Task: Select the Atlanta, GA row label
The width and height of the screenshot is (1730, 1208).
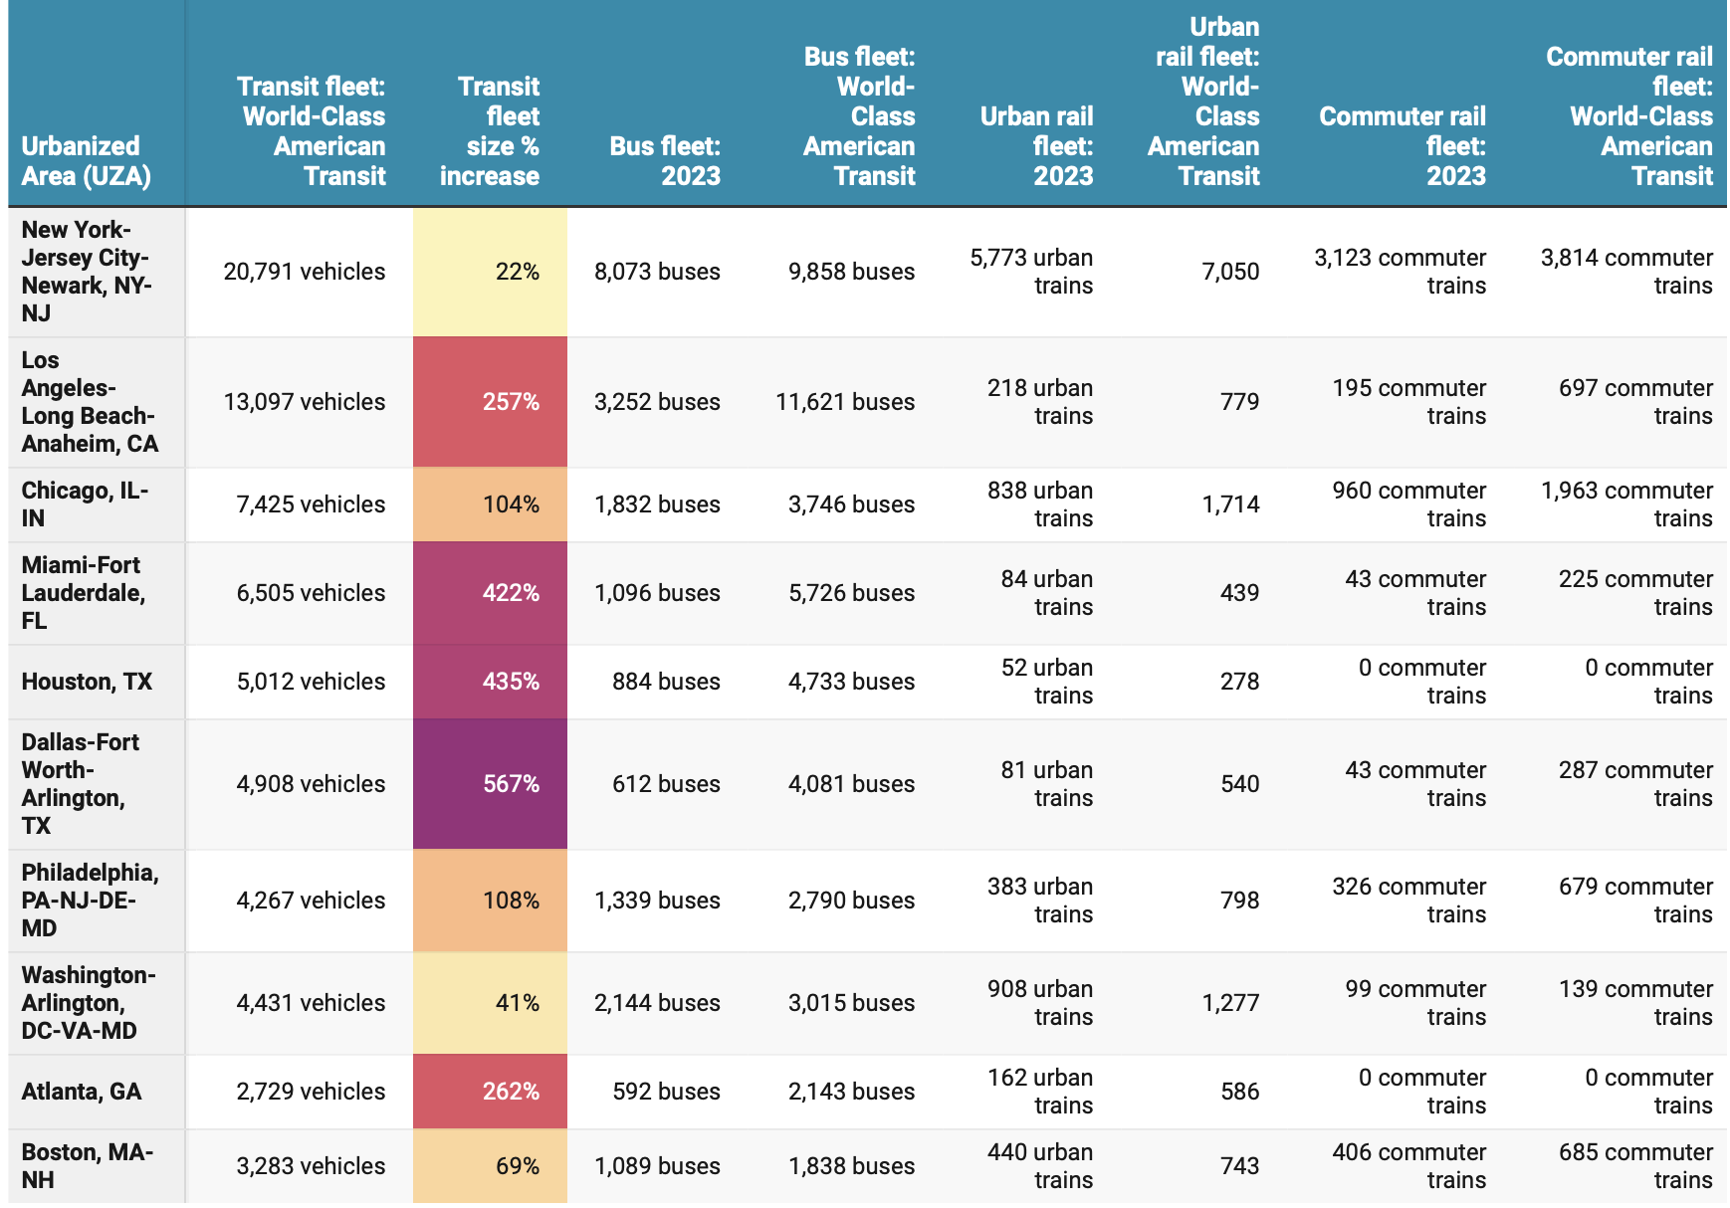Action: point(82,1092)
